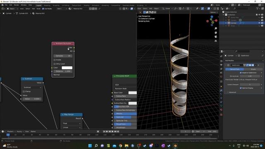Screen dimensions: 265x149
Task: Click Base Color swatch in Principled BSDF
Action: pyautogui.click(x=132, y=93)
